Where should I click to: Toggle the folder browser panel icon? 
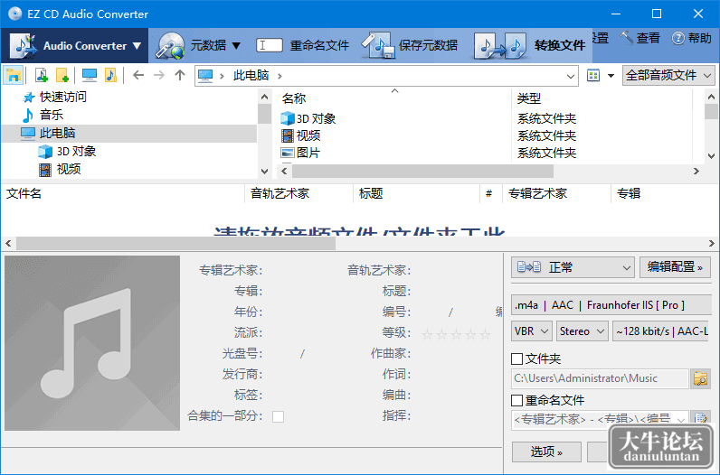14,75
